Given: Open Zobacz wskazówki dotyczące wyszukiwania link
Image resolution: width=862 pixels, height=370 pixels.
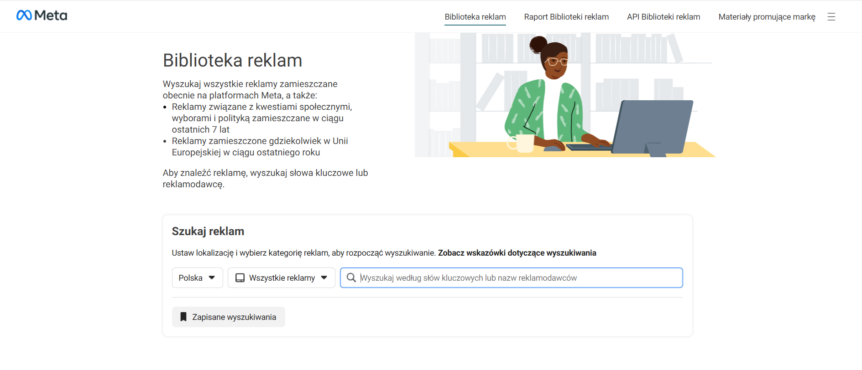Looking at the screenshot, I should [517, 253].
